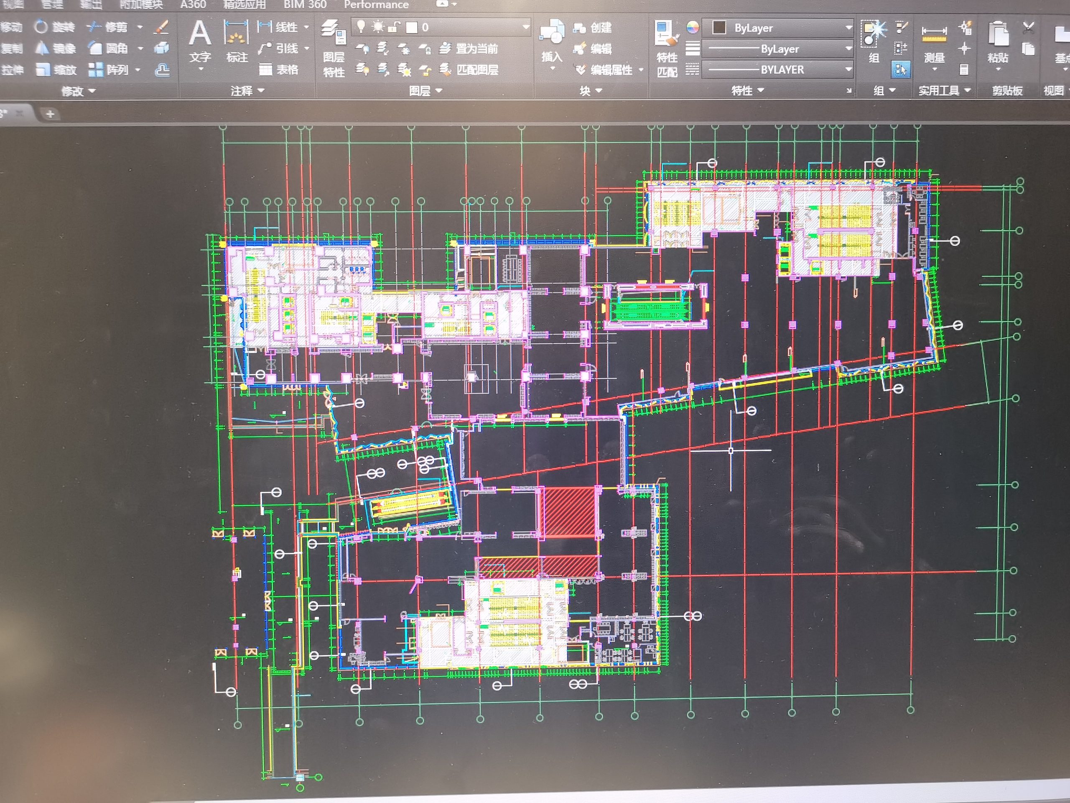
Task: Toggle layer freeze sun icon
Action: click(x=378, y=27)
